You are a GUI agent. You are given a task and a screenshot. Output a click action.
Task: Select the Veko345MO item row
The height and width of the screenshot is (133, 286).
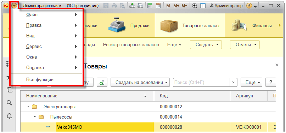point(148,127)
